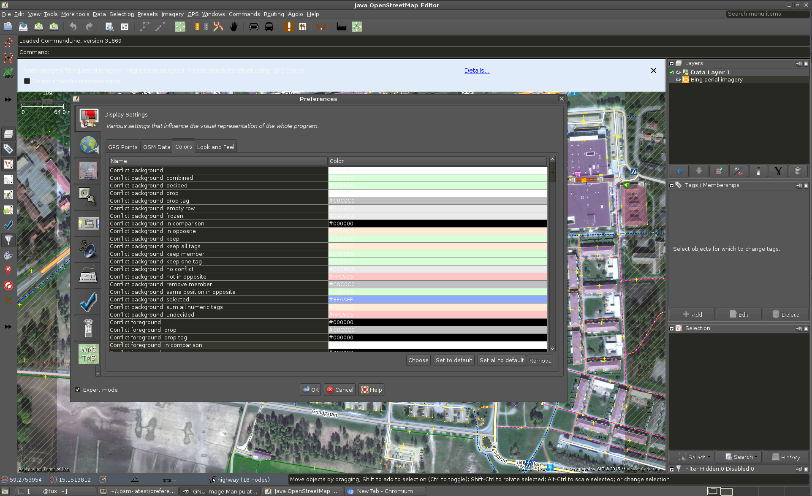
Task: Select the 'Conflict background: selected' color swatch
Action: click(x=437, y=299)
